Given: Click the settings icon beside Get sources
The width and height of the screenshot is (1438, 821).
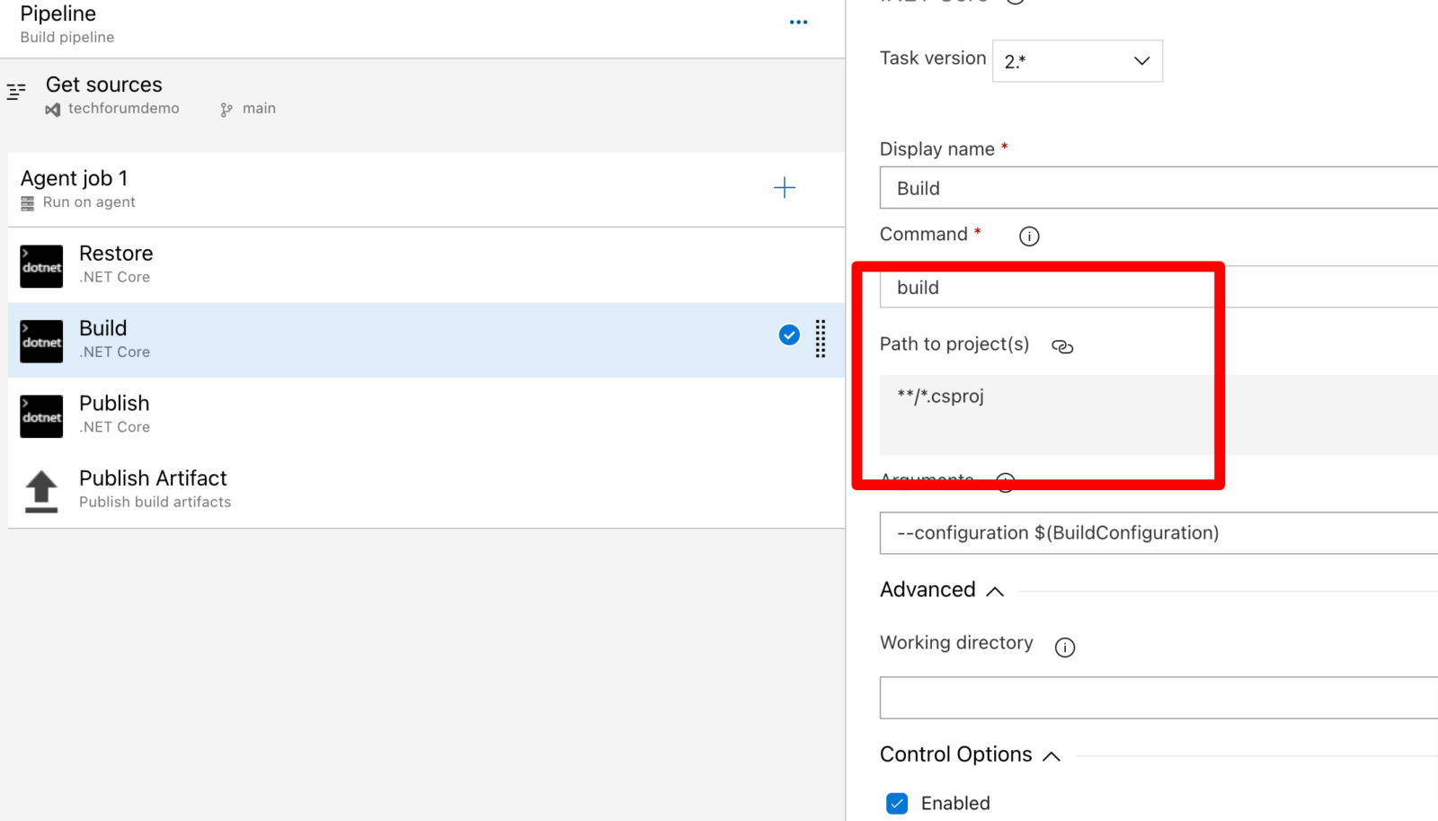Looking at the screenshot, I should click(16, 91).
